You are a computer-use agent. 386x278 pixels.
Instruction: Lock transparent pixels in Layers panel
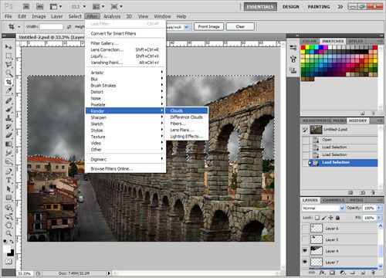(317, 218)
